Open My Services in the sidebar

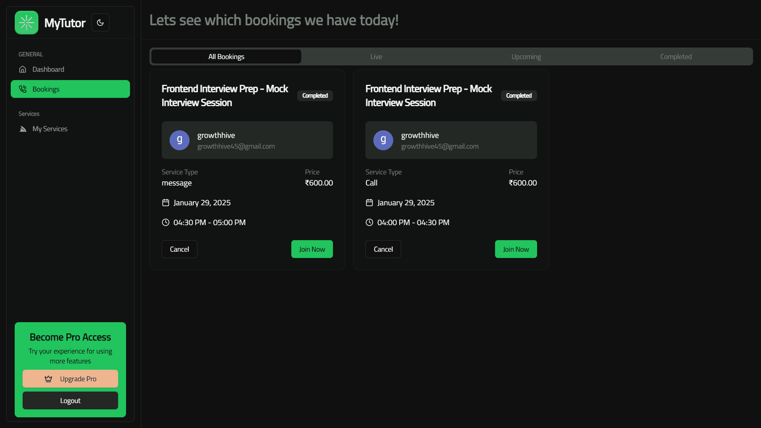(x=70, y=129)
